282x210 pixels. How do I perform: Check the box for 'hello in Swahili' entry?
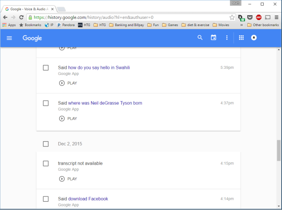pyautogui.click(x=46, y=68)
